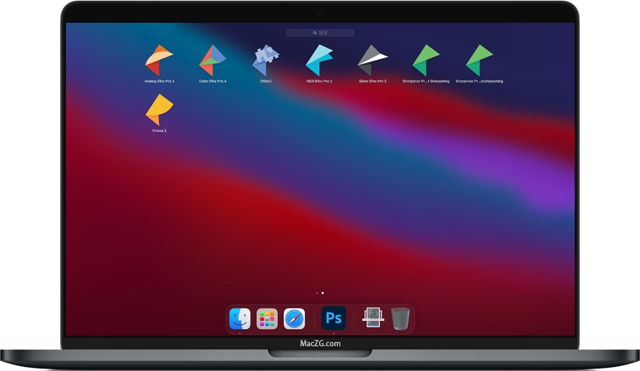This screenshot has height=371, width=640.
Task: Open Safari from the Dock
Action: click(294, 318)
